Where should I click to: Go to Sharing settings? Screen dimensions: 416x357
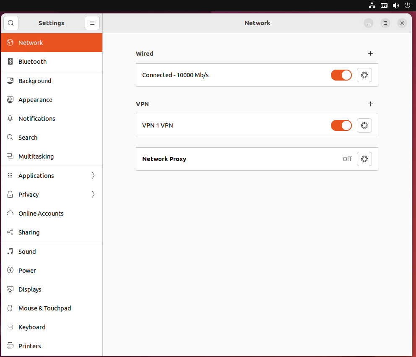52,232
